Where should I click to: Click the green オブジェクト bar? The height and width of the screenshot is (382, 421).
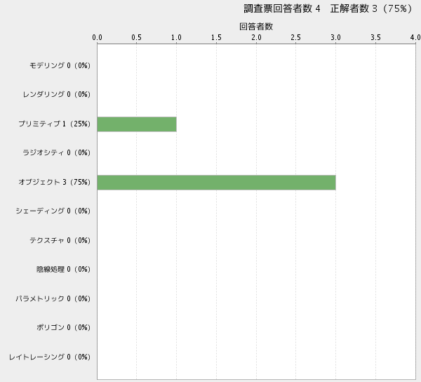point(216,183)
